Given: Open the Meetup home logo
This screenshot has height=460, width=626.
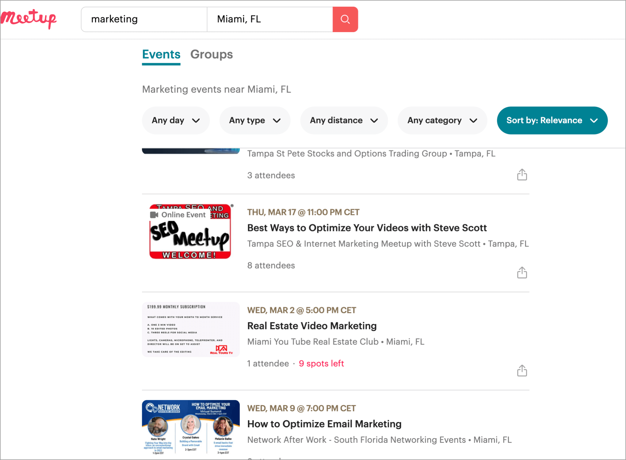Looking at the screenshot, I should 29,18.
